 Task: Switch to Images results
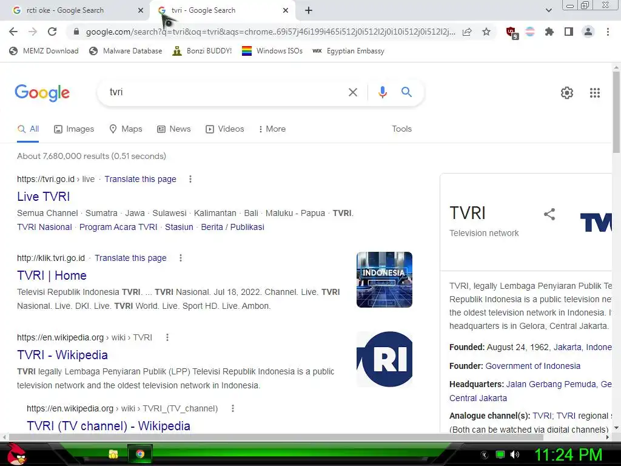click(x=74, y=129)
